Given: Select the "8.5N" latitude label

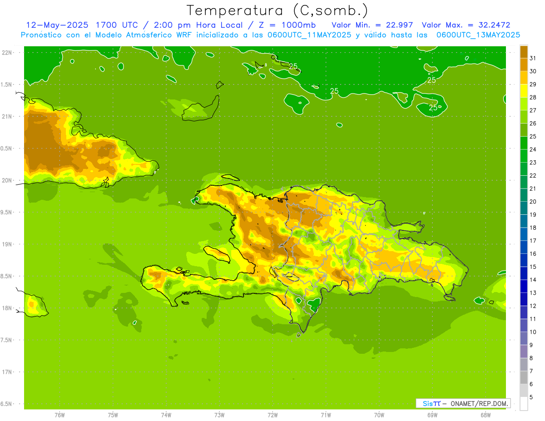Looking at the screenshot, I should pos(7,276).
